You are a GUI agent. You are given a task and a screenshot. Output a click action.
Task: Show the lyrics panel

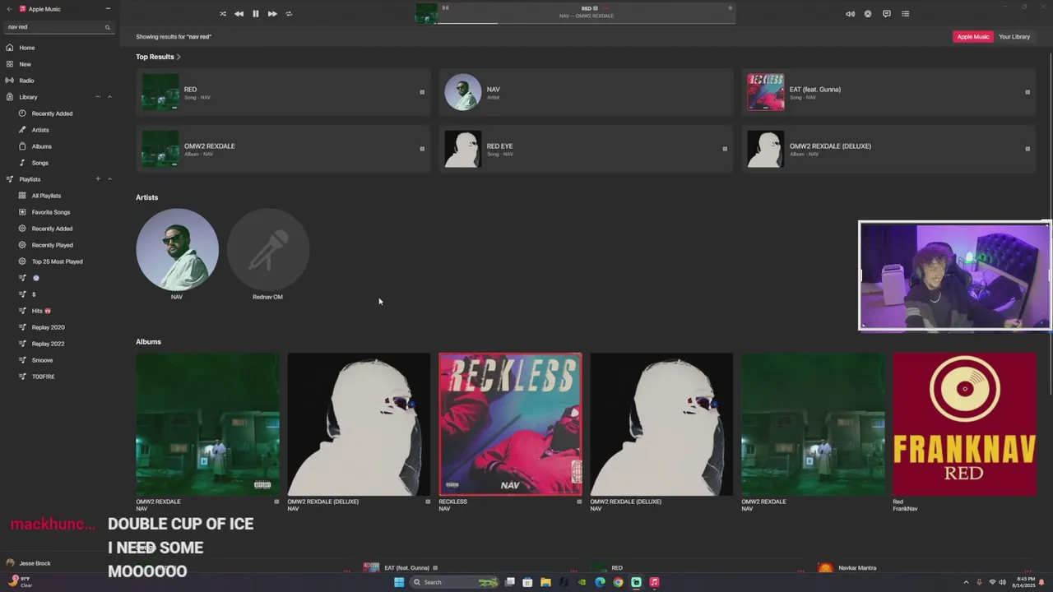click(x=887, y=14)
